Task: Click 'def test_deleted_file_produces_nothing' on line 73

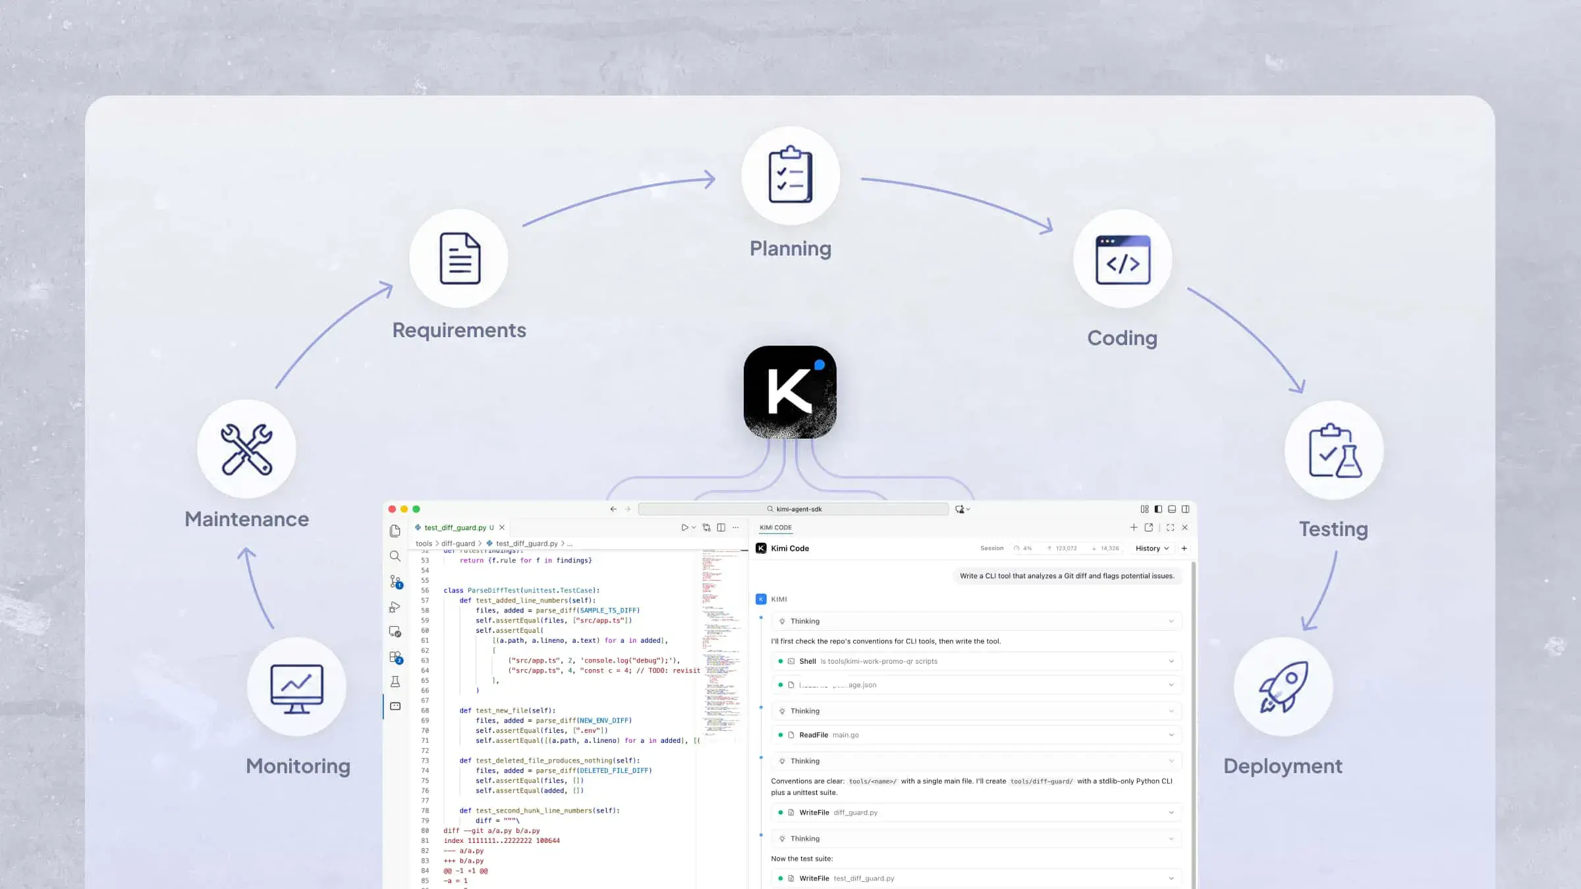Action: [536, 761]
